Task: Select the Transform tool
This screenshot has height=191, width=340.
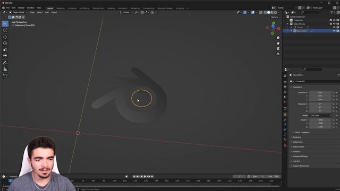Action: pyautogui.click(x=5, y=56)
